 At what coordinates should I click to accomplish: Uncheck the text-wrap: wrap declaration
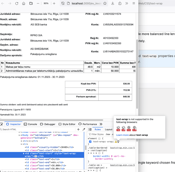click(x=90, y=142)
